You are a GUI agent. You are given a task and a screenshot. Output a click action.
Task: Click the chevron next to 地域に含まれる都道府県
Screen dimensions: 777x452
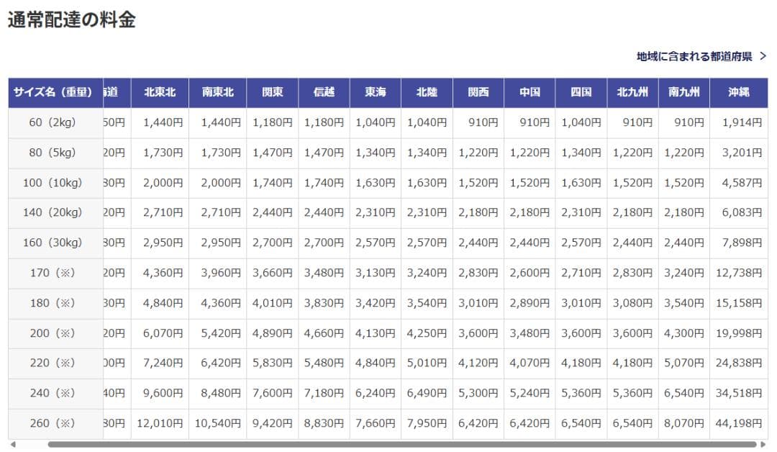[764, 54]
